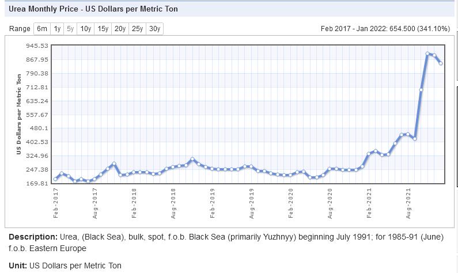The height and width of the screenshot is (273, 458).
Task: Click the Feb 2017 - Jan 2022 summary text
Action: point(385,29)
